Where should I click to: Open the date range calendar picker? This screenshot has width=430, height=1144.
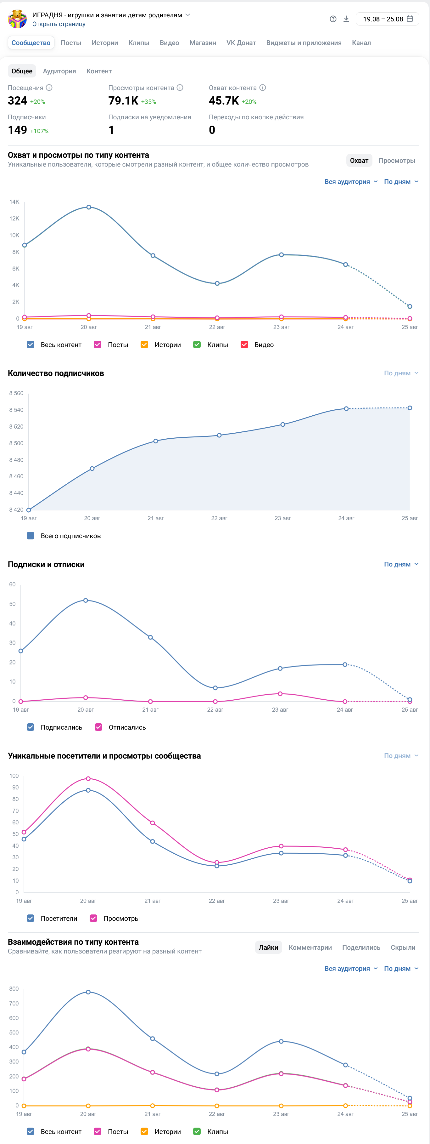(x=388, y=19)
